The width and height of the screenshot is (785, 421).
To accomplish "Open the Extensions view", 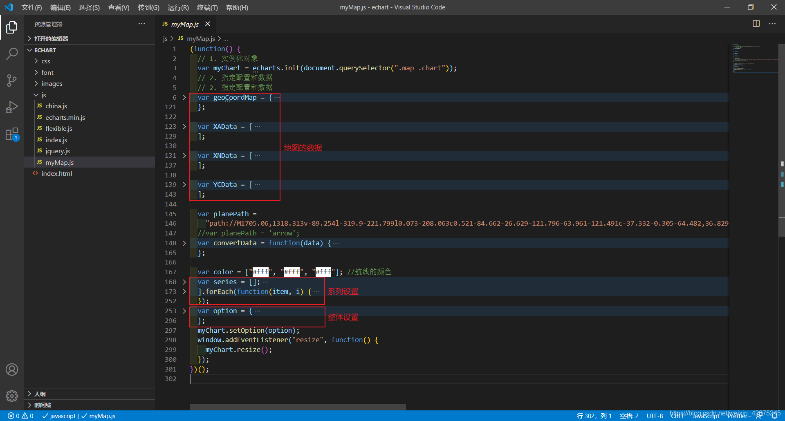I will coord(12,134).
